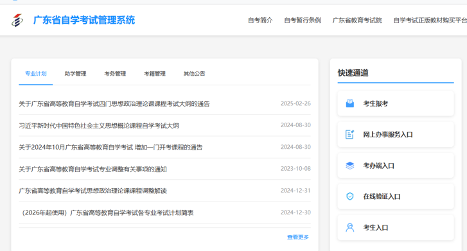
Task: Click the 快速通道 heading
Action: (x=353, y=73)
